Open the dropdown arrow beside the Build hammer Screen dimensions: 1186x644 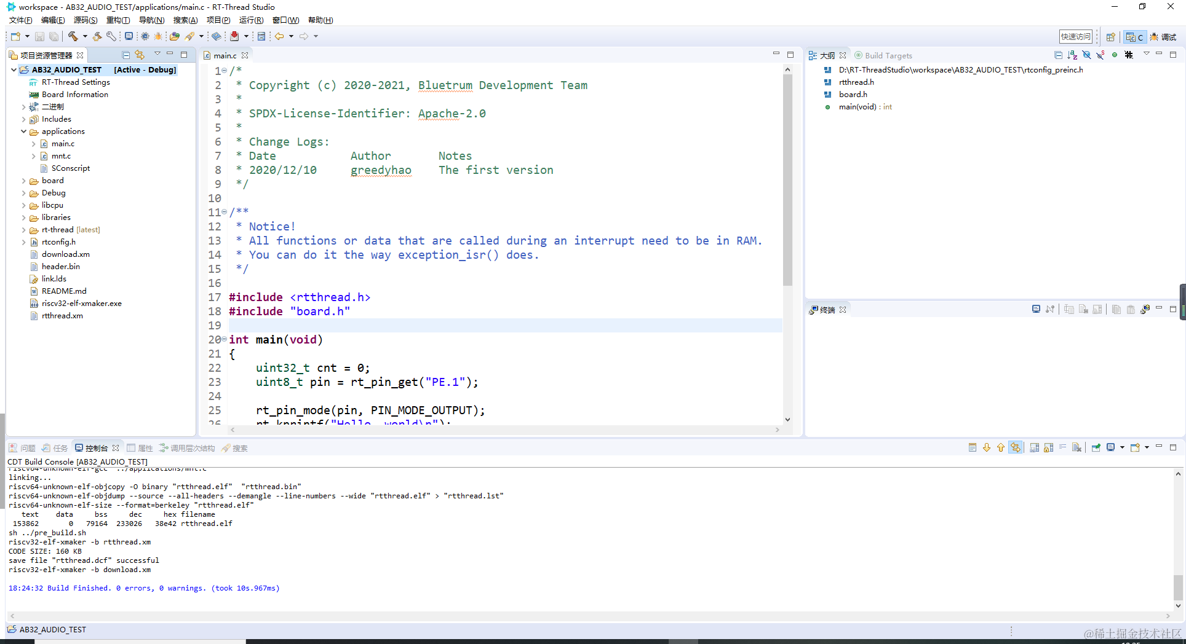coord(84,36)
